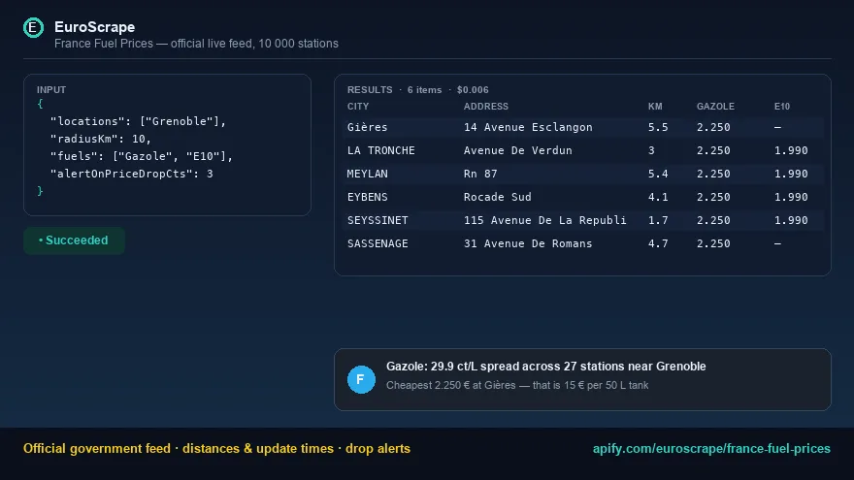This screenshot has width=854, height=480.
Task: Click the RESULTS header label
Action: [370, 90]
